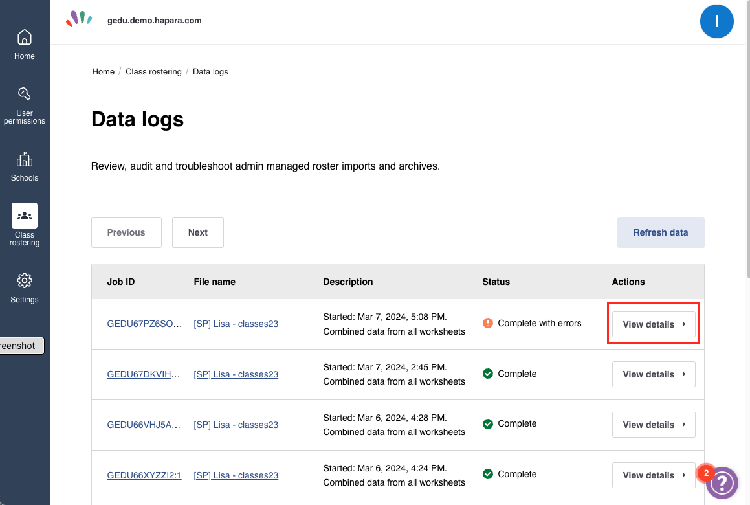Open Settings gear in sidebar
Viewport: 750px width, 505px height.
(x=25, y=280)
